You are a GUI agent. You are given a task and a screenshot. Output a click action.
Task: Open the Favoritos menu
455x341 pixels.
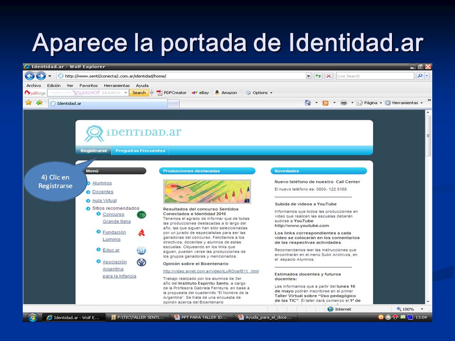click(x=89, y=86)
